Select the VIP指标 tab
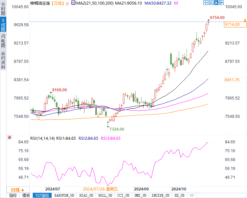This screenshot has height=198, width=247. click(42, 195)
